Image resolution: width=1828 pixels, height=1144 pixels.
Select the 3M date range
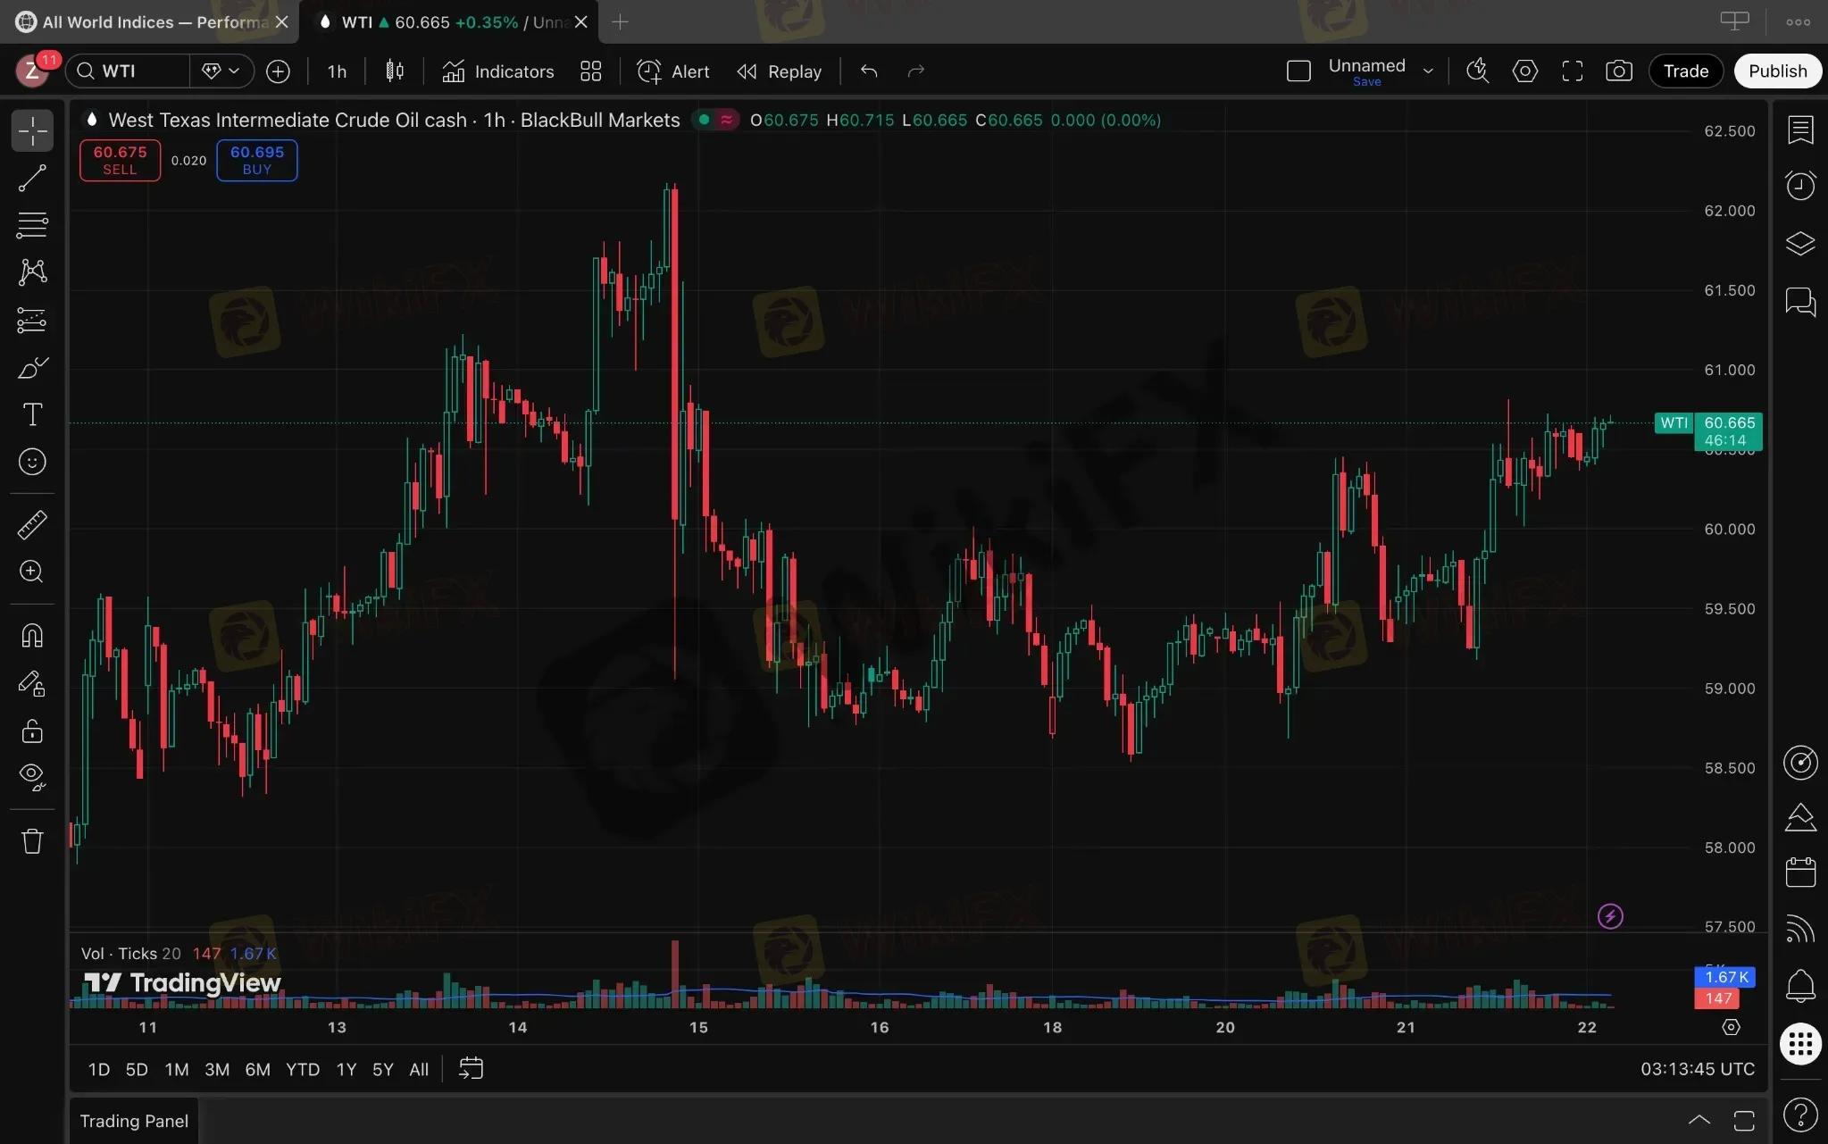tap(217, 1069)
